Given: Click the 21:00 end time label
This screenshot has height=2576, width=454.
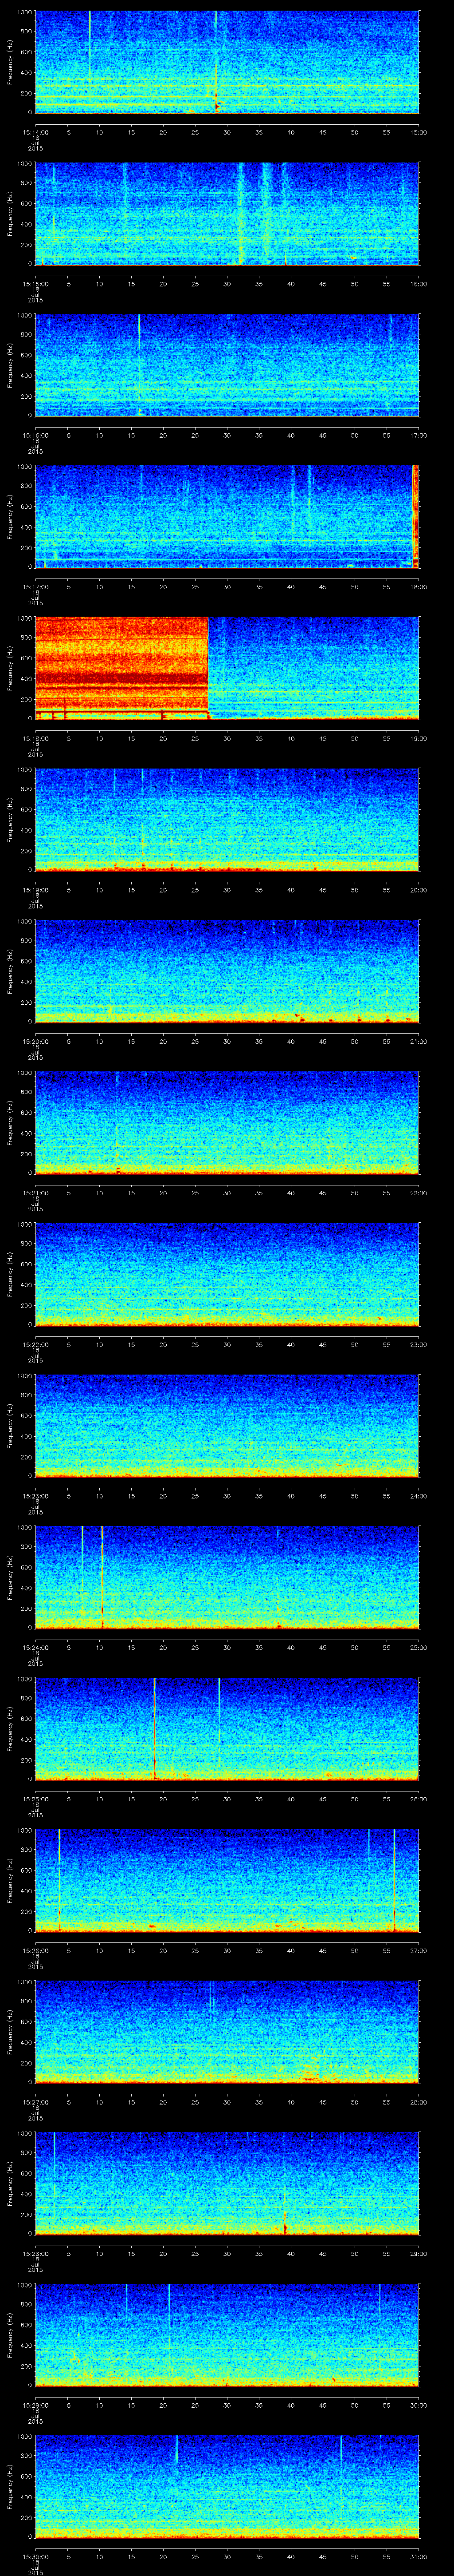Looking at the screenshot, I should [x=419, y=1041].
